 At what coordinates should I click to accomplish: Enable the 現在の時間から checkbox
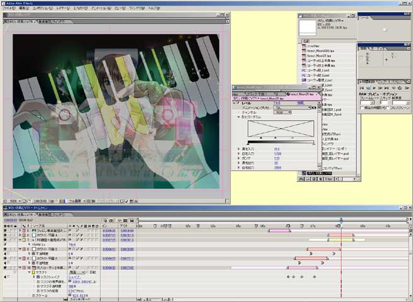coord(362,108)
